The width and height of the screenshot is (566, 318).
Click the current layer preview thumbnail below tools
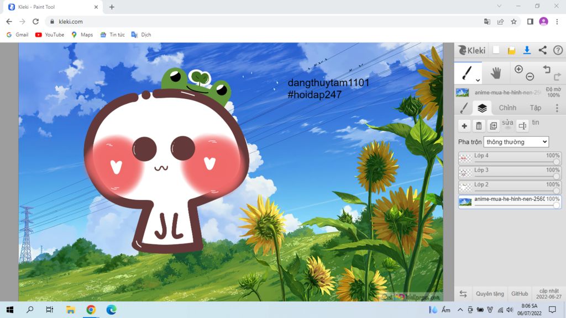coord(463,93)
